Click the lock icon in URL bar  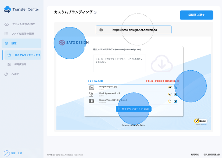[x=101, y=30]
